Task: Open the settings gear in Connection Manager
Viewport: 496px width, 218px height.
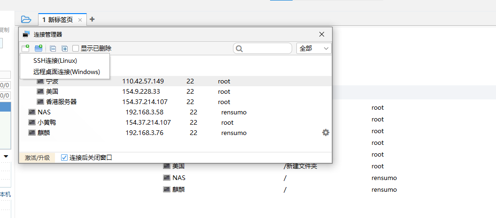Action: 325,133
